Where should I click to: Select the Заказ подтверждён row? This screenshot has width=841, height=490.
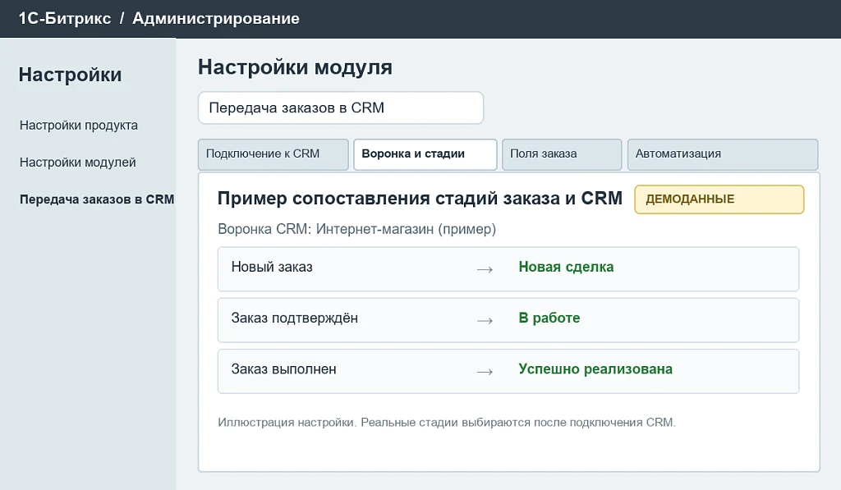[508, 320]
